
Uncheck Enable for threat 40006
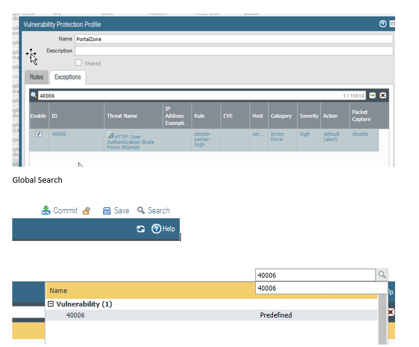39,134
